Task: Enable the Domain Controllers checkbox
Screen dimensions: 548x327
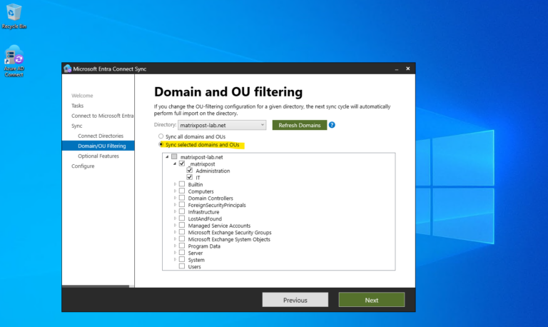Action: [x=182, y=198]
